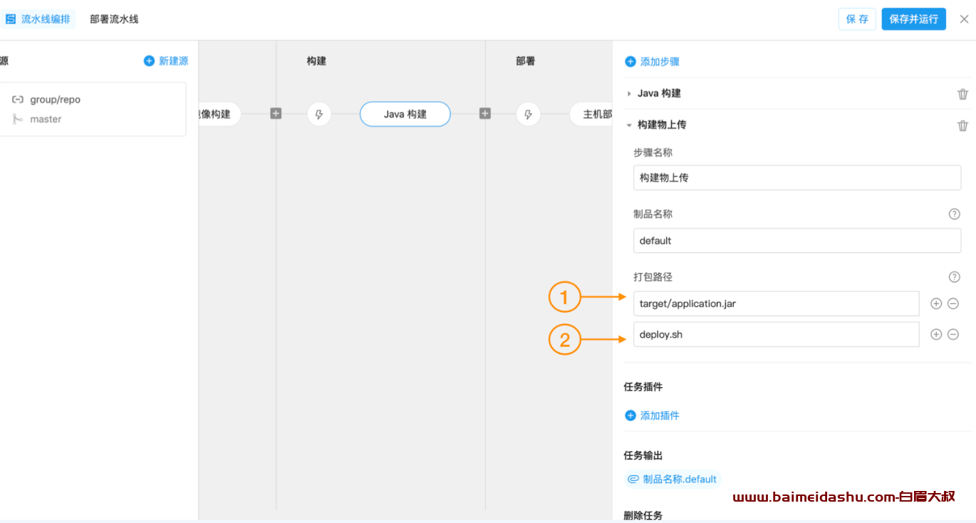Click the lightning trigger icon in 部署 stage
This screenshot has height=523, width=976.
pyautogui.click(x=528, y=114)
